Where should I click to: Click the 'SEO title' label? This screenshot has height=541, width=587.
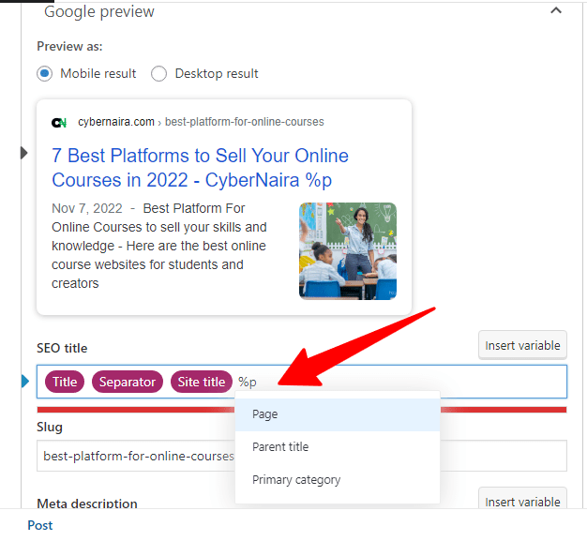[62, 348]
